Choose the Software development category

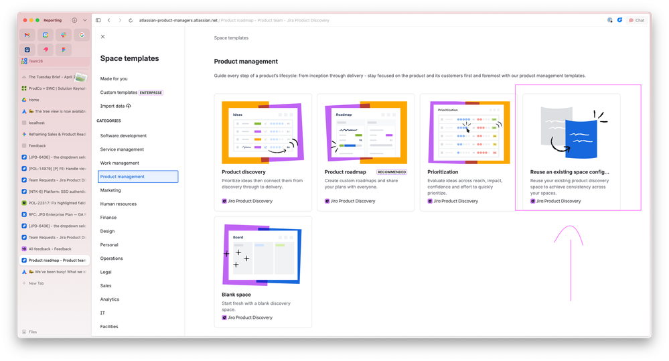click(x=123, y=136)
